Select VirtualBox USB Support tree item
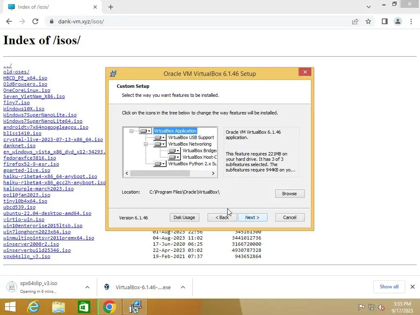 coord(191,137)
